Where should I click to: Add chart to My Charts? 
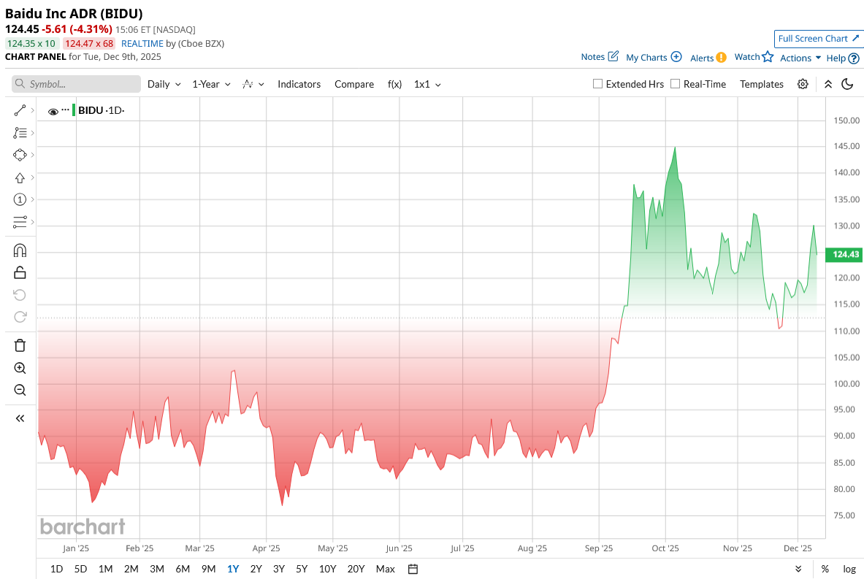(x=654, y=57)
